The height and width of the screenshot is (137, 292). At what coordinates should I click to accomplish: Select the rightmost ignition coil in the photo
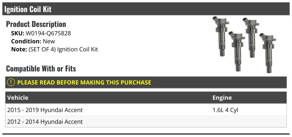tap(268, 53)
